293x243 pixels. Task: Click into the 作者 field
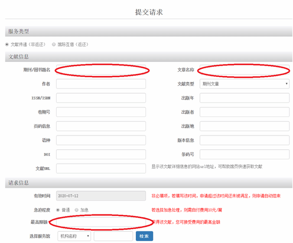click(x=101, y=84)
